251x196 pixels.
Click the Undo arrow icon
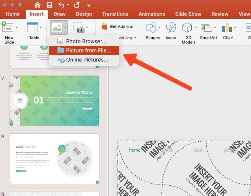pyautogui.click(x=61, y=5)
